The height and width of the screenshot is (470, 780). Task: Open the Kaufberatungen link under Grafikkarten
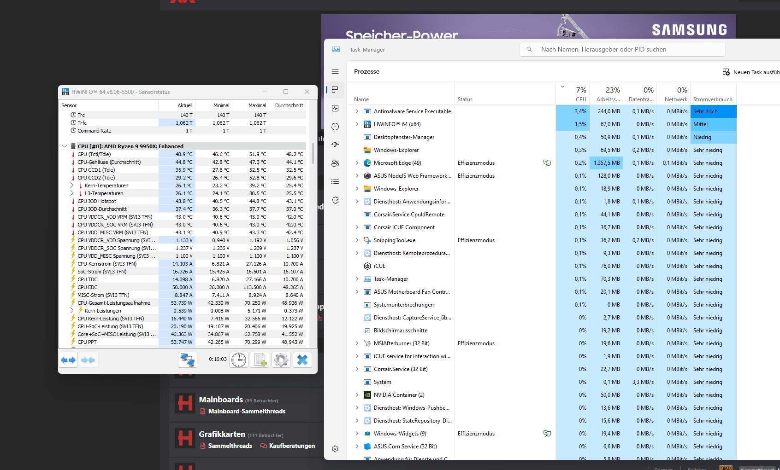(x=292, y=446)
